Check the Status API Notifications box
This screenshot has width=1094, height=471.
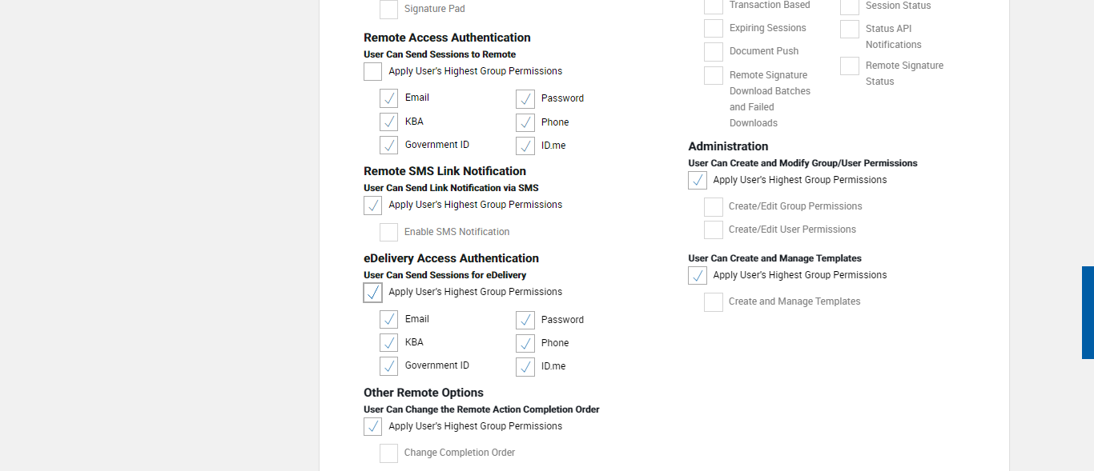850,30
